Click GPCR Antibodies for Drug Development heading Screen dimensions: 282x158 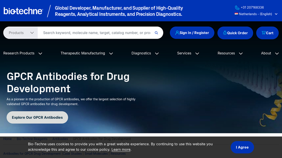click(68, 83)
